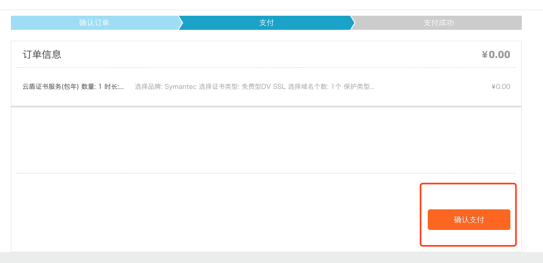Image resolution: width=543 pixels, height=263 pixels.
Task: Click the empty payment method area
Action: tap(266, 140)
